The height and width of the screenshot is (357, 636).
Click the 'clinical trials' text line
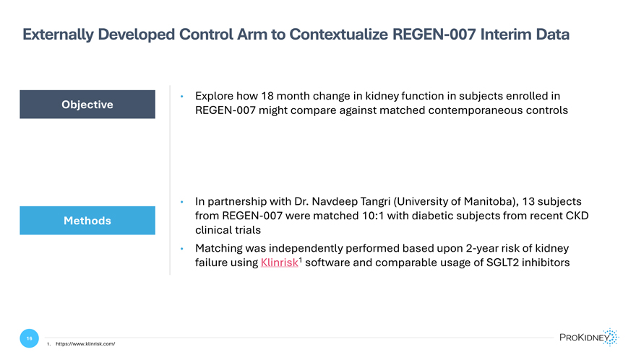coord(228,230)
